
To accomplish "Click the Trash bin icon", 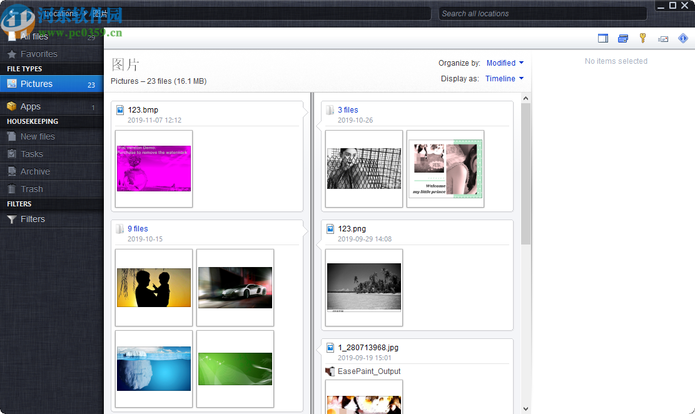I will coord(11,189).
